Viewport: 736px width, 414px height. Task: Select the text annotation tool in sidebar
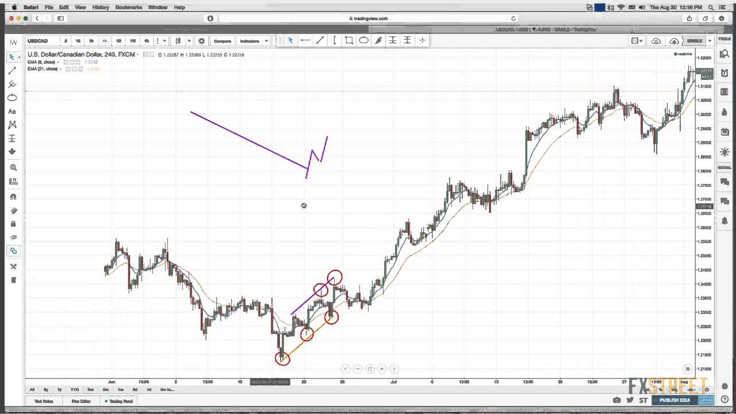(x=11, y=112)
